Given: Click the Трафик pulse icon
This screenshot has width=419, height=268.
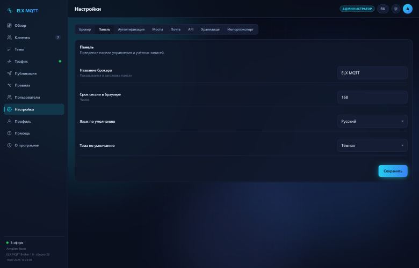Looking at the screenshot, I should (9, 61).
